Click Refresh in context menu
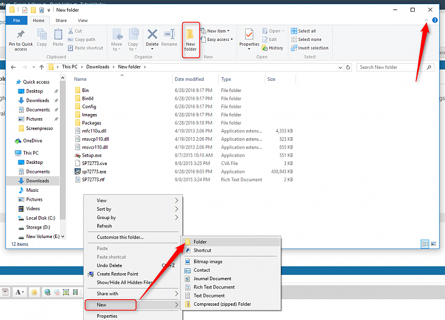445x320 pixels. (x=133, y=226)
